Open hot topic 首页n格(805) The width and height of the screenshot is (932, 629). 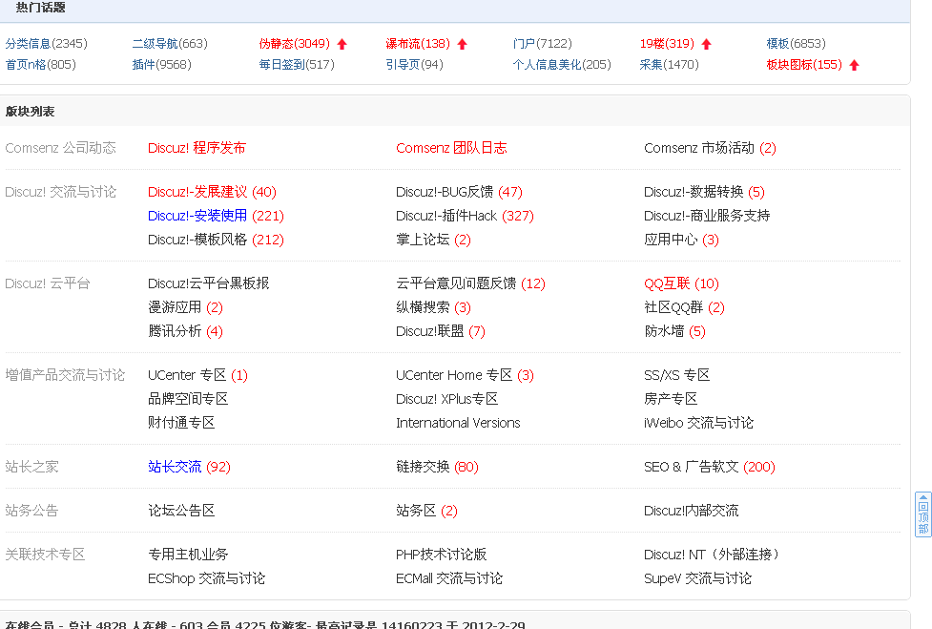(x=40, y=64)
